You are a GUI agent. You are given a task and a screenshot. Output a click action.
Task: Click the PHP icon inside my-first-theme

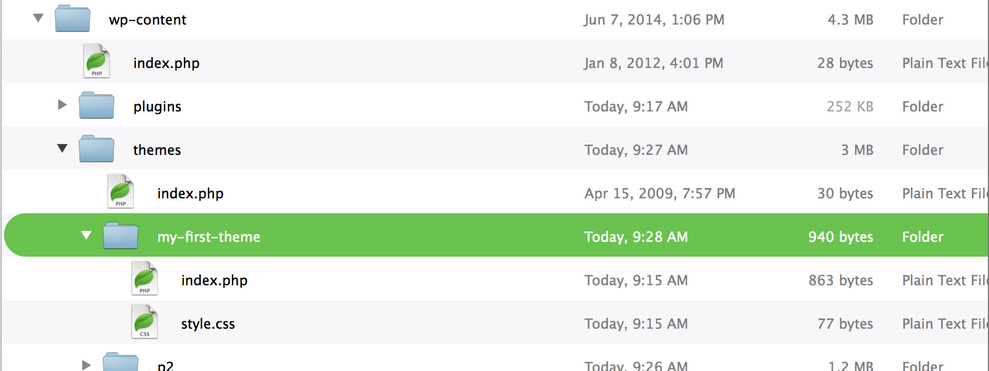tap(144, 278)
